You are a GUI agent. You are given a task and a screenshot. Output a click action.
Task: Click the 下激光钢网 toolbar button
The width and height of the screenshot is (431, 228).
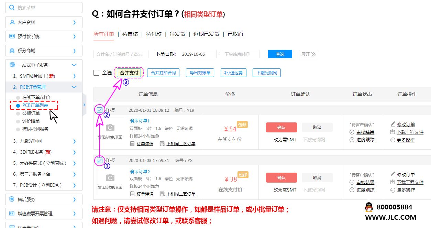pyautogui.click(x=267, y=73)
